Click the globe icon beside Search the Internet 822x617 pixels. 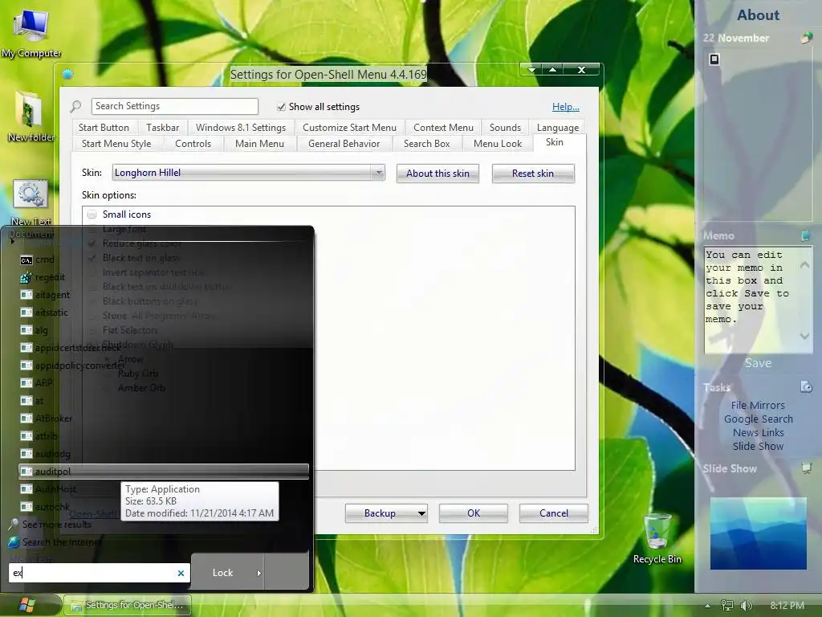(x=14, y=542)
